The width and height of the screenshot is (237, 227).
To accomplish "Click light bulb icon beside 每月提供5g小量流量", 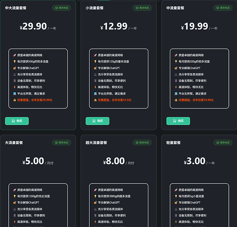I will click(176, 196).
